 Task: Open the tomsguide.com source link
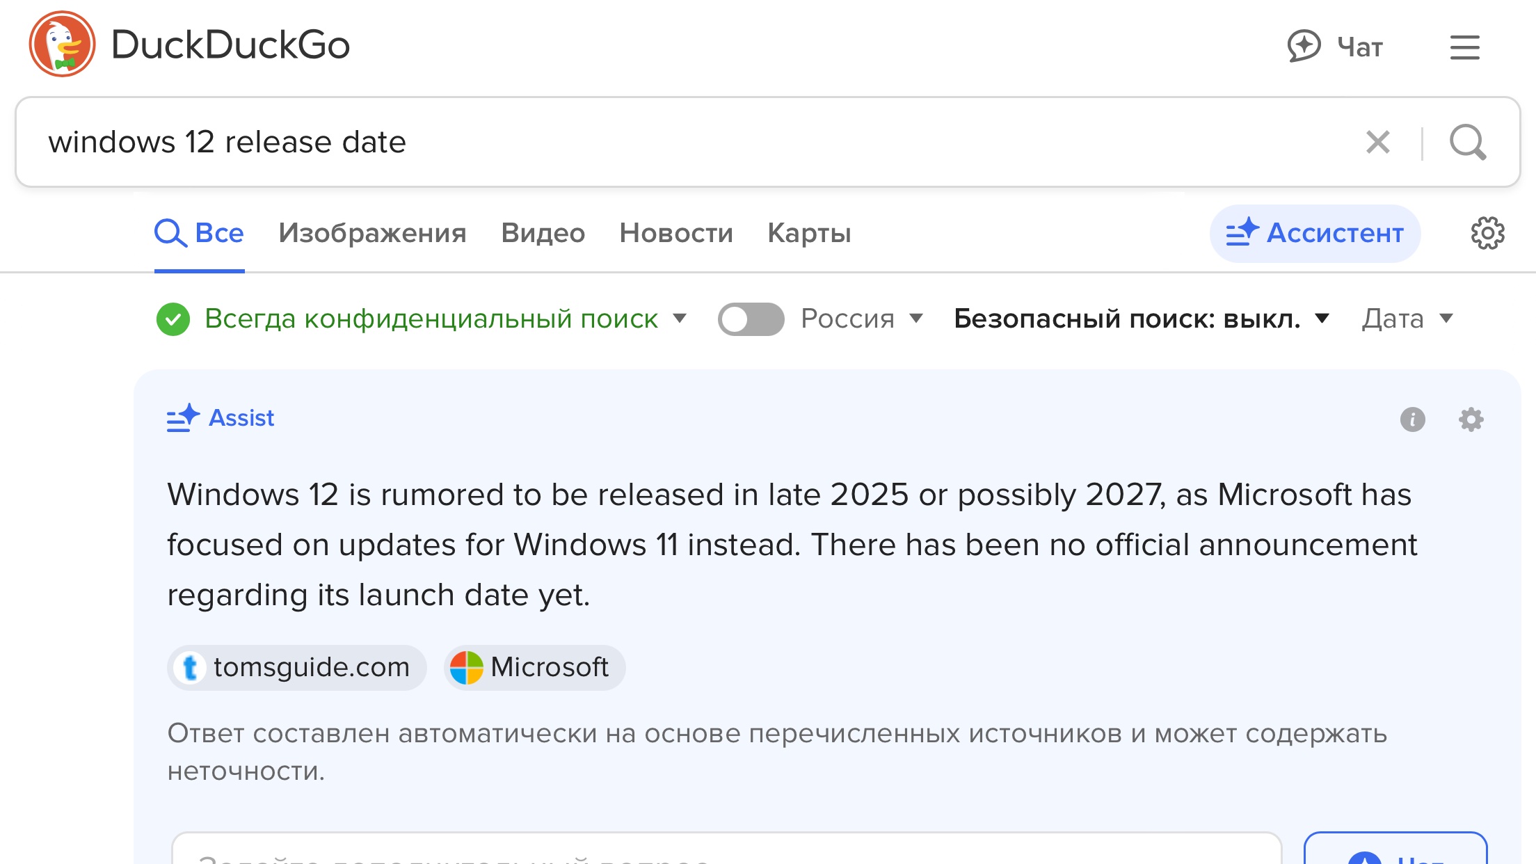(296, 667)
